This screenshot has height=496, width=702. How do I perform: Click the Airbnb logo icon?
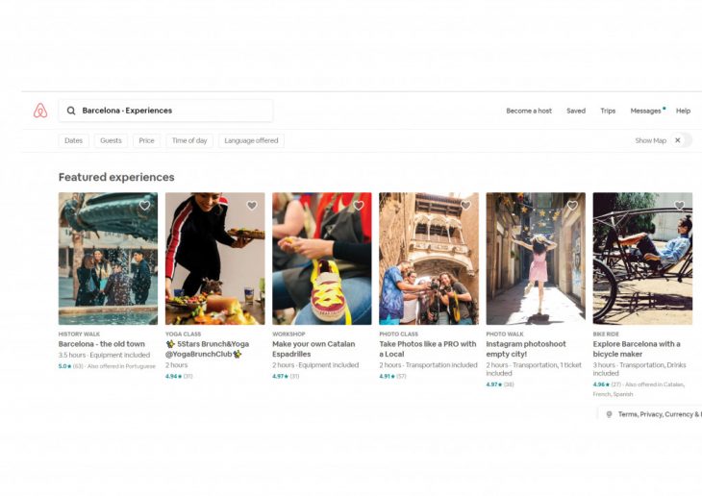(x=40, y=111)
